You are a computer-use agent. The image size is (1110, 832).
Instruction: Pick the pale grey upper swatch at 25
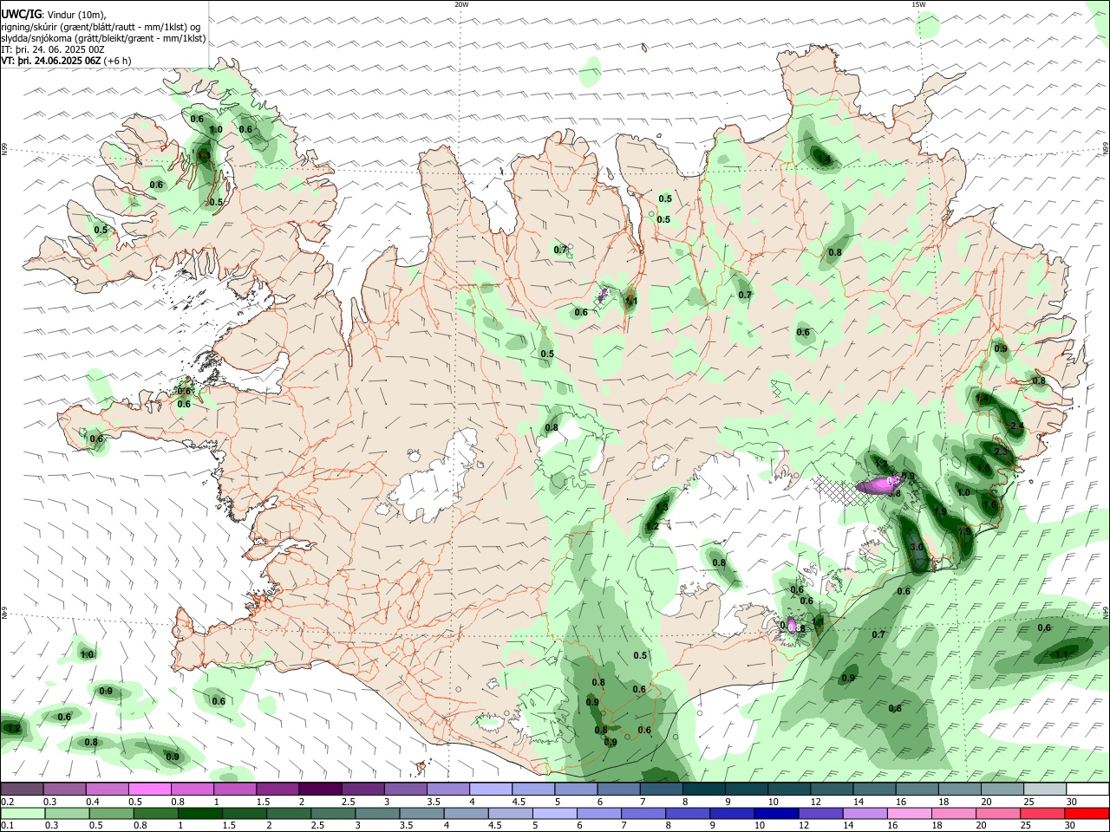tap(1045, 789)
